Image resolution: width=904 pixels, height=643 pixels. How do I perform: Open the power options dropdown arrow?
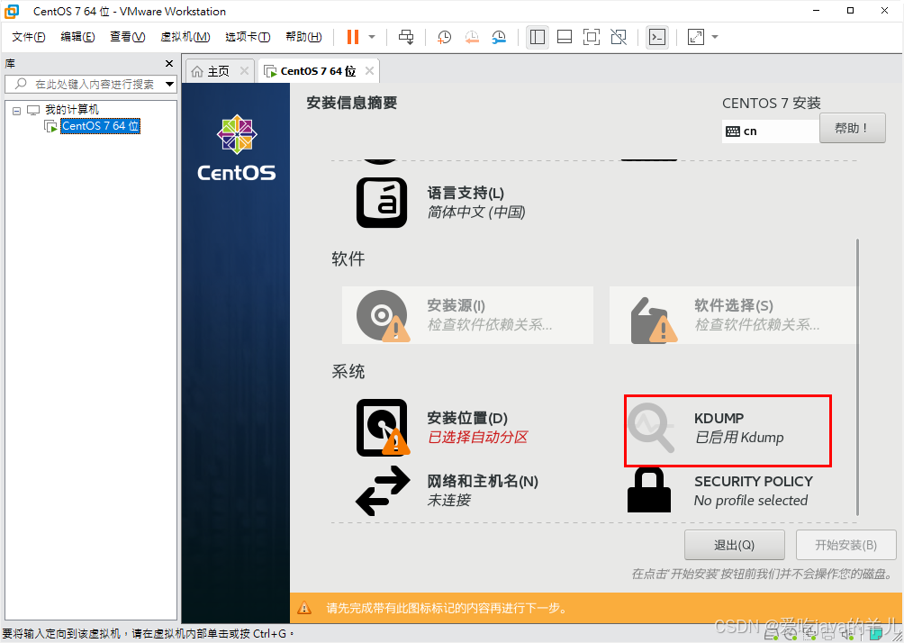(x=372, y=37)
